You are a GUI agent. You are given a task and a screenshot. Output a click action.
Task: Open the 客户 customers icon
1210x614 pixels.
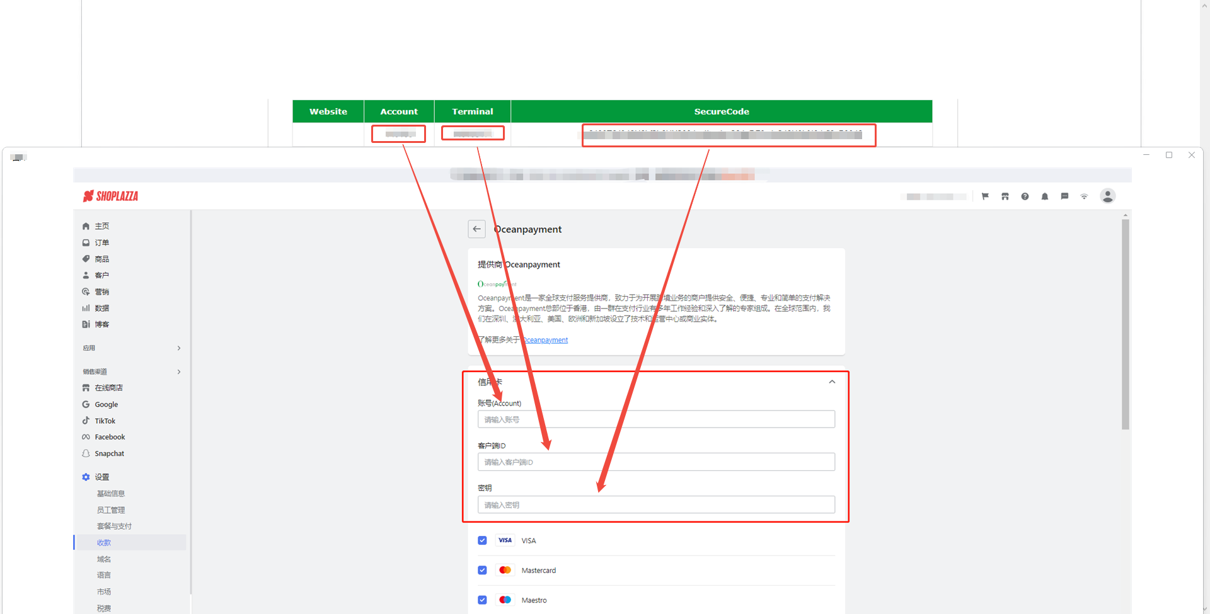pyautogui.click(x=86, y=275)
